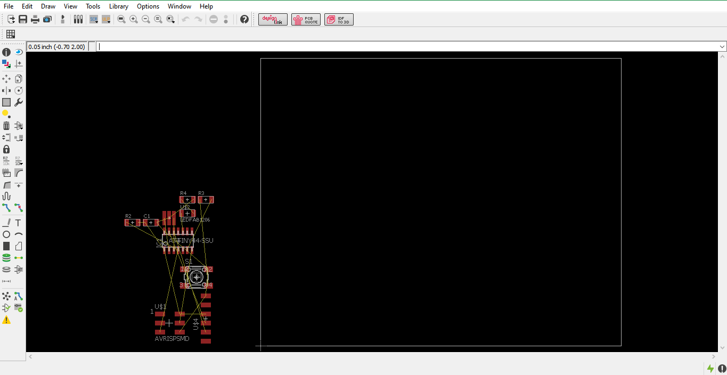Open the CAM processor
The width and height of the screenshot is (727, 375).
coord(47,19)
